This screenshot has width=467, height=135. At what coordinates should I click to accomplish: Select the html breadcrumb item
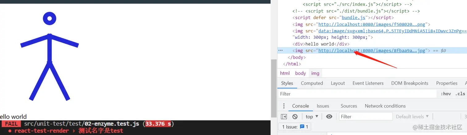[x=285, y=73]
